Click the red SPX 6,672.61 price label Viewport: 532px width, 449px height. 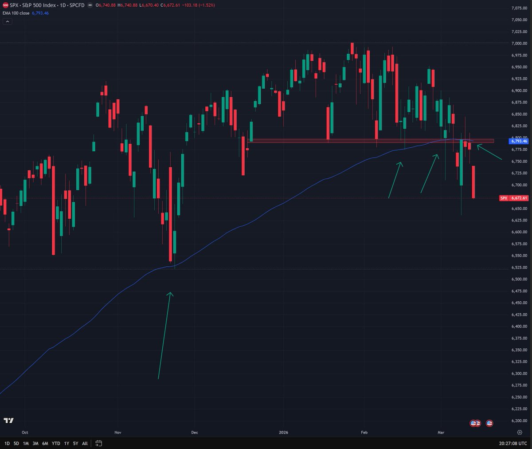coord(514,198)
